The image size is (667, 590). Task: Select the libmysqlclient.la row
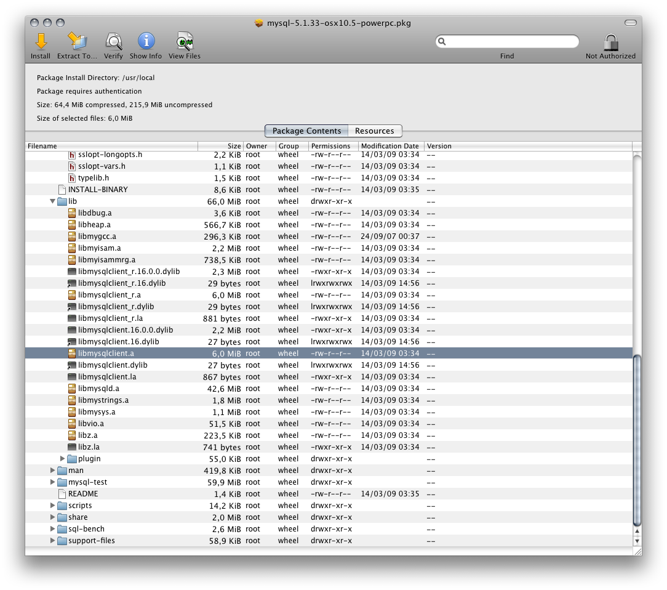pos(329,377)
